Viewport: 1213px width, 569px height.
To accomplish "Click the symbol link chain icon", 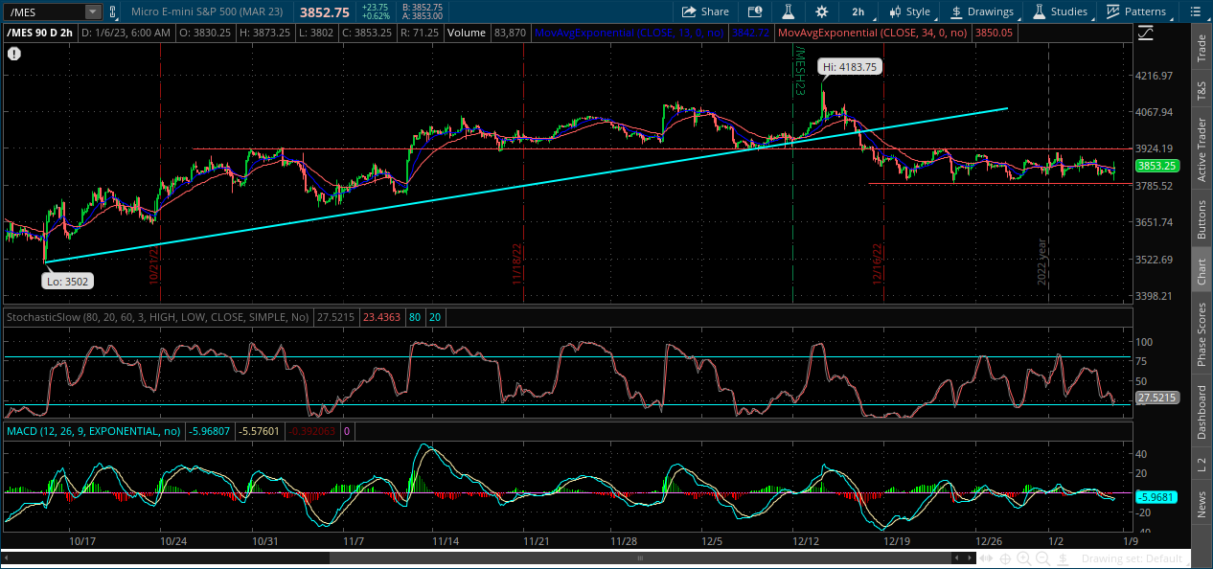I will pyautogui.click(x=114, y=11).
